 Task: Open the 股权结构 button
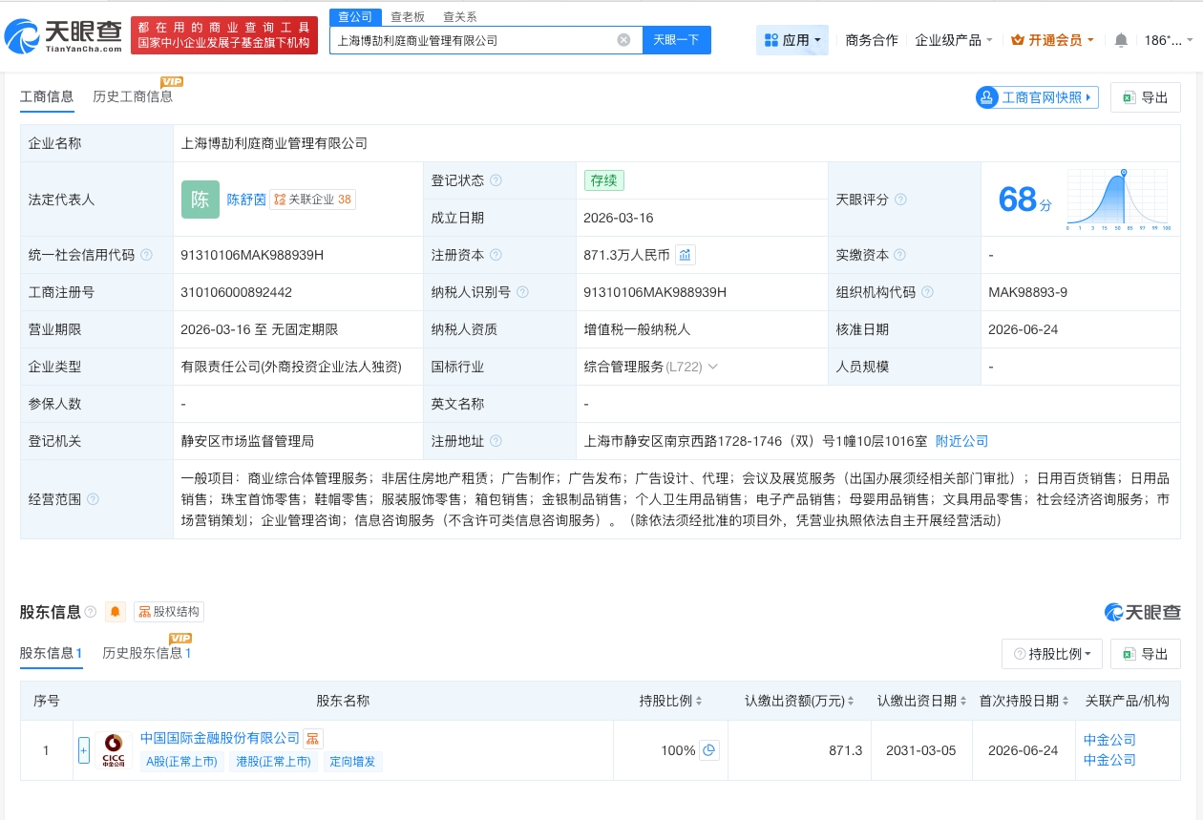click(x=169, y=612)
